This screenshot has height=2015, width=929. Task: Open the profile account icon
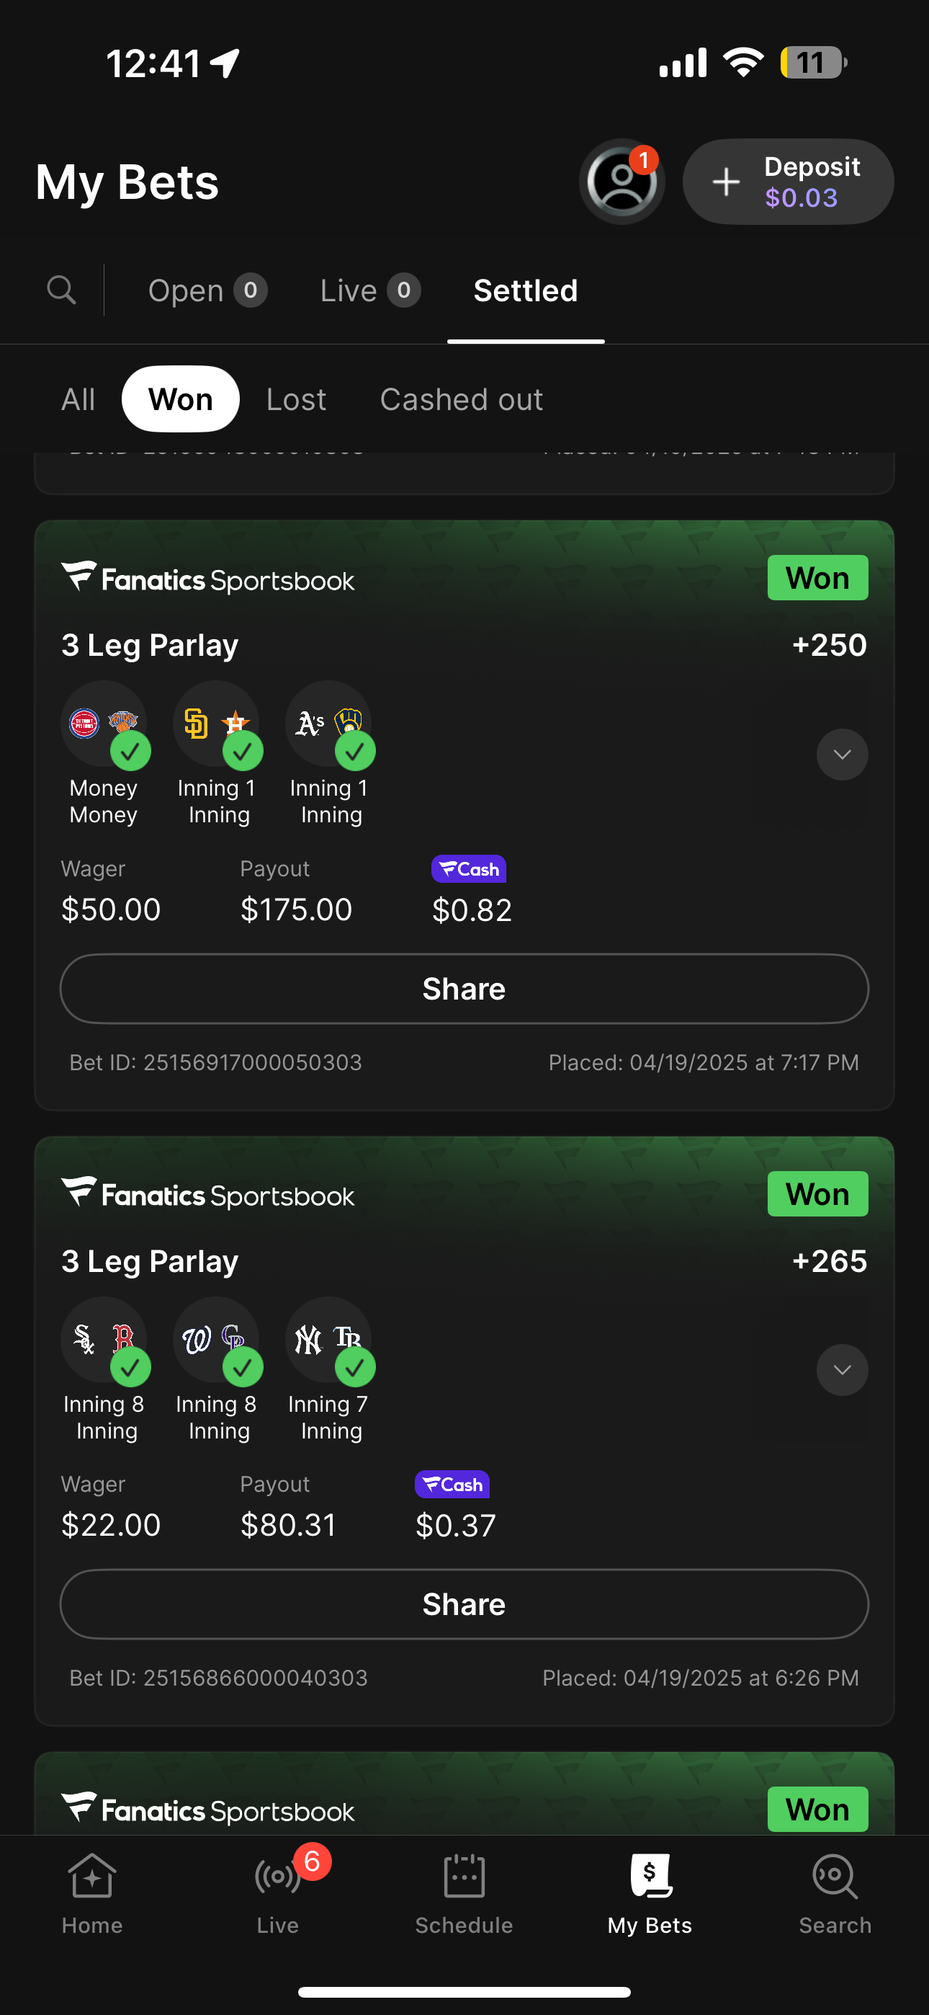click(621, 182)
